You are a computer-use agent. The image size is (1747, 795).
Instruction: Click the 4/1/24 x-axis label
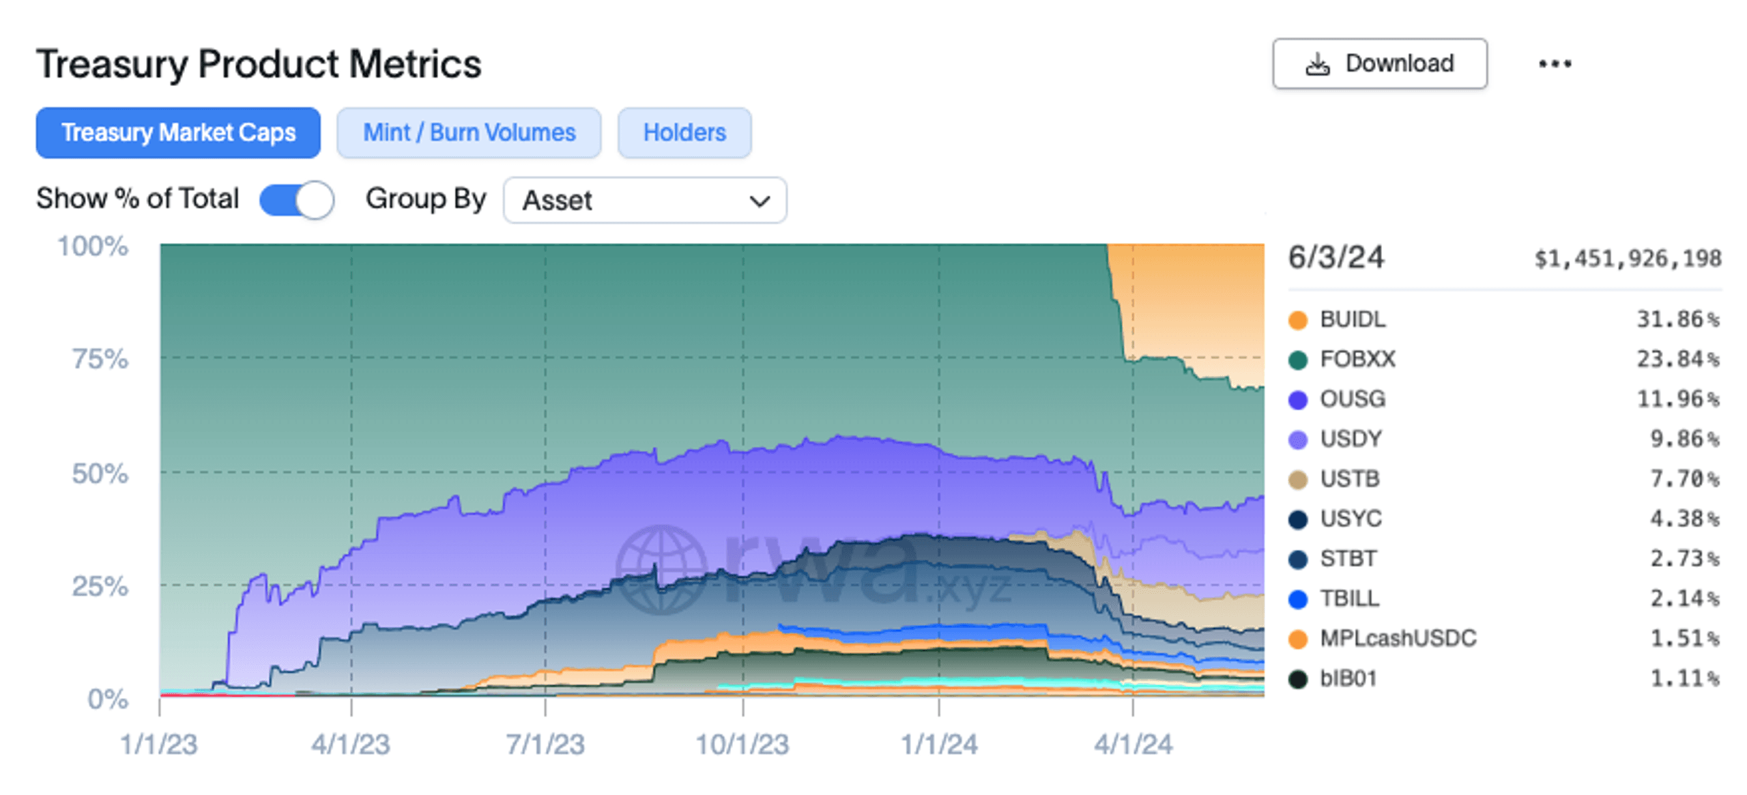(1133, 744)
